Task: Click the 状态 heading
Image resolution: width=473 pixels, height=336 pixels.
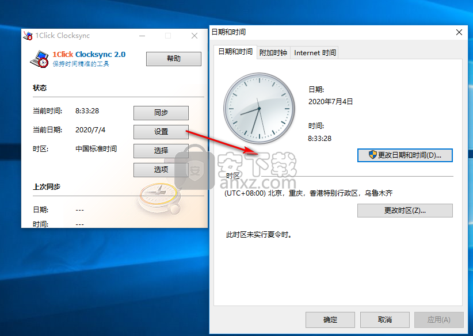Action: pyautogui.click(x=40, y=88)
